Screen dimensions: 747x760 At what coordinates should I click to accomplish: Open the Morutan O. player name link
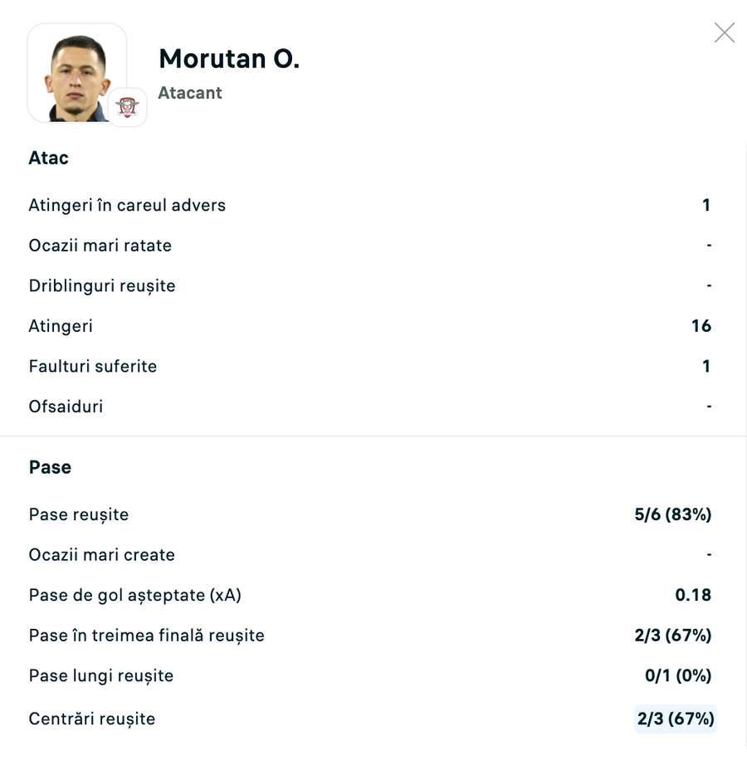tap(228, 59)
